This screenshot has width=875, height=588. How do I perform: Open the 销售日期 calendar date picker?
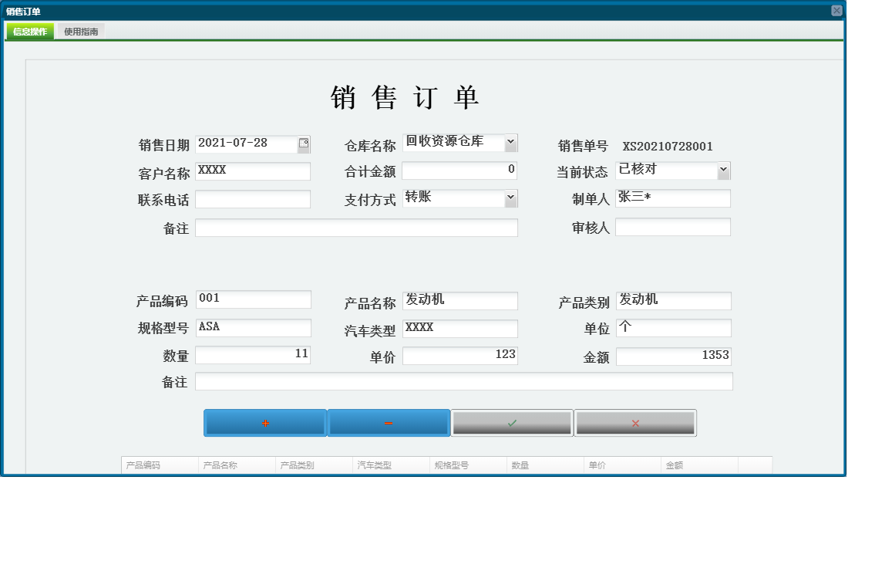tap(304, 143)
